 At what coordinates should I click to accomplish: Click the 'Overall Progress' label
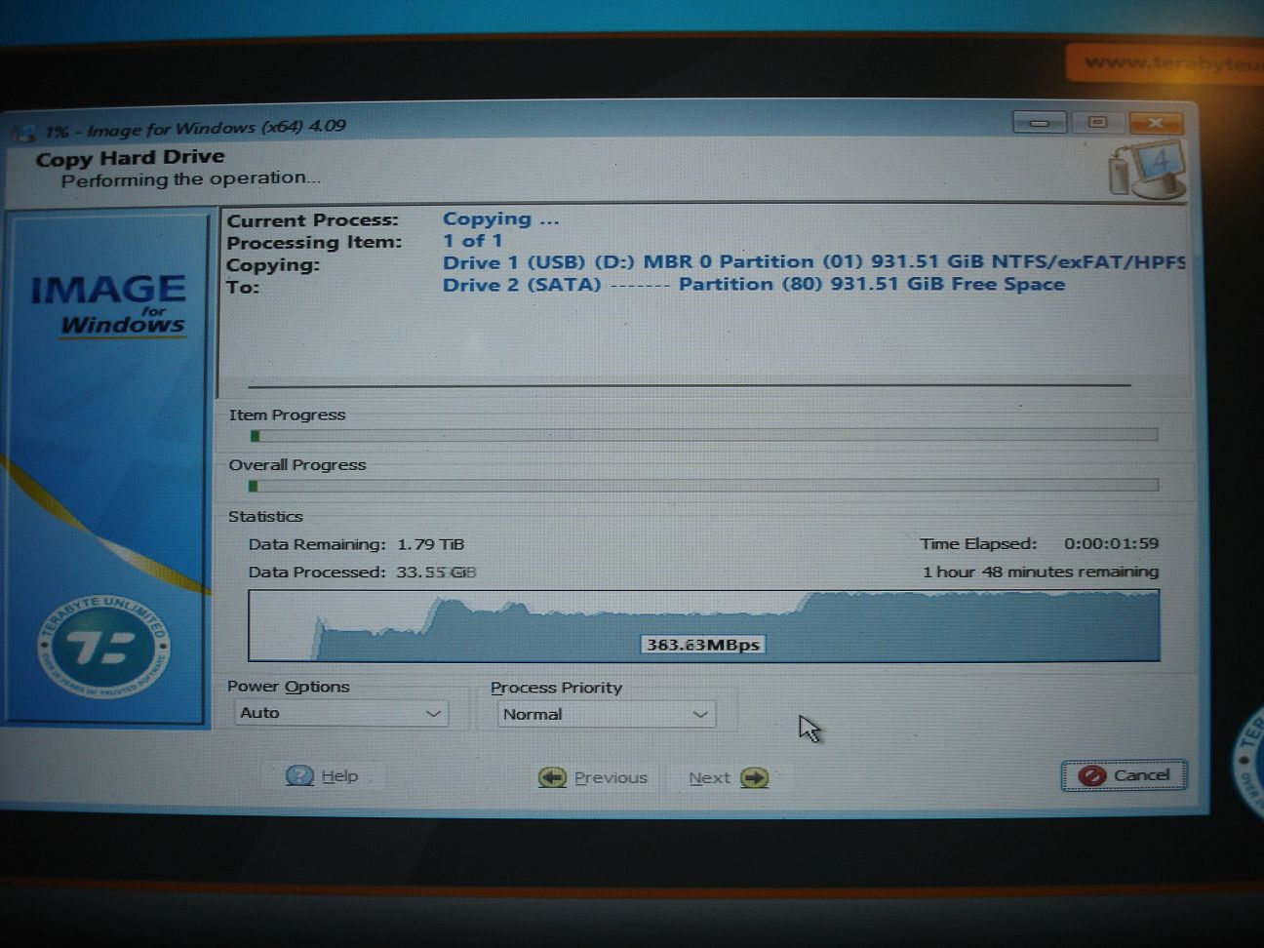point(297,465)
